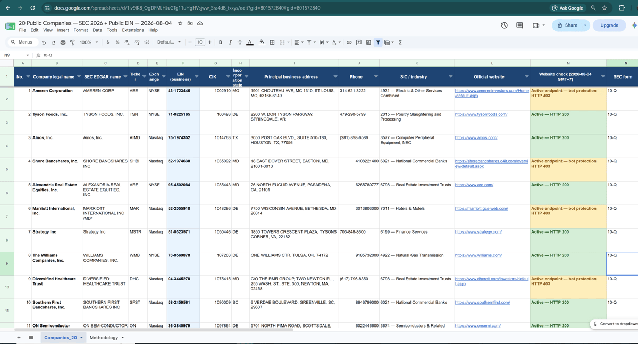Open version history with the clock icon
This screenshot has width=638, height=344.
click(x=504, y=25)
